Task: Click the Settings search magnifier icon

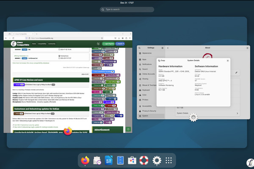Action: (x=139, y=48)
